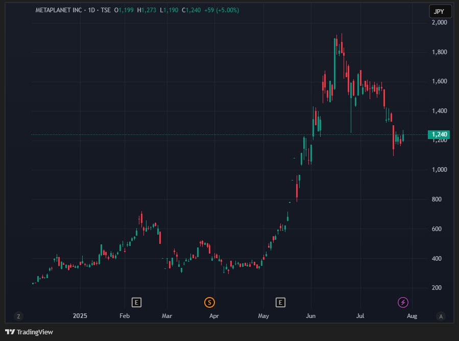The width and height of the screenshot is (459, 341).
Task: Click the 1,000 price axis label
Action: pyautogui.click(x=440, y=170)
